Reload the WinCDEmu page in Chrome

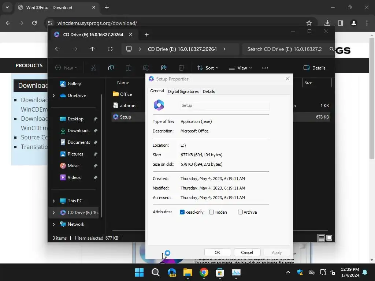click(34, 23)
